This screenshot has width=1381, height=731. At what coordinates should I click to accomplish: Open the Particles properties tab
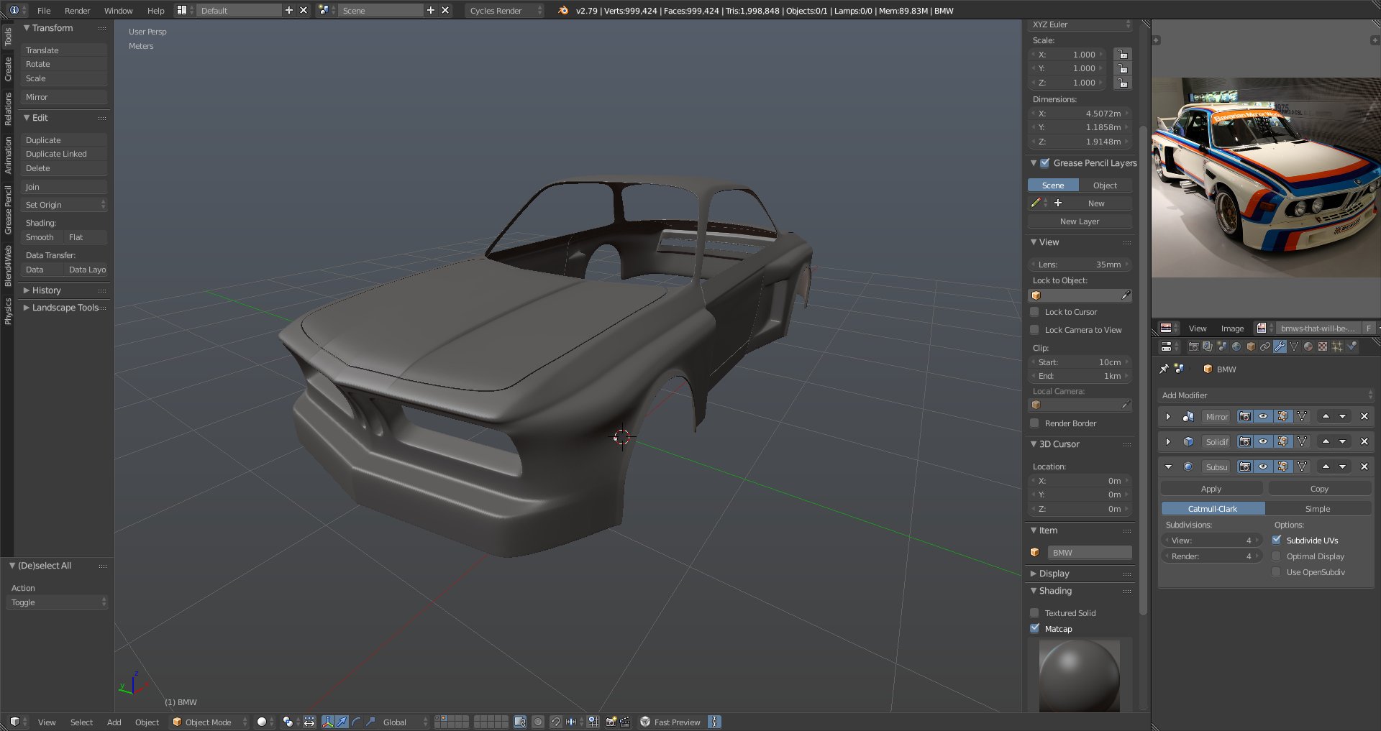(x=1337, y=346)
